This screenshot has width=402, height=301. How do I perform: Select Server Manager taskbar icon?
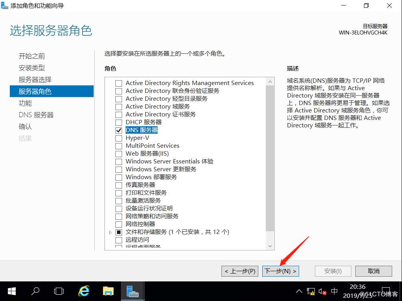click(x=133, y=291)
